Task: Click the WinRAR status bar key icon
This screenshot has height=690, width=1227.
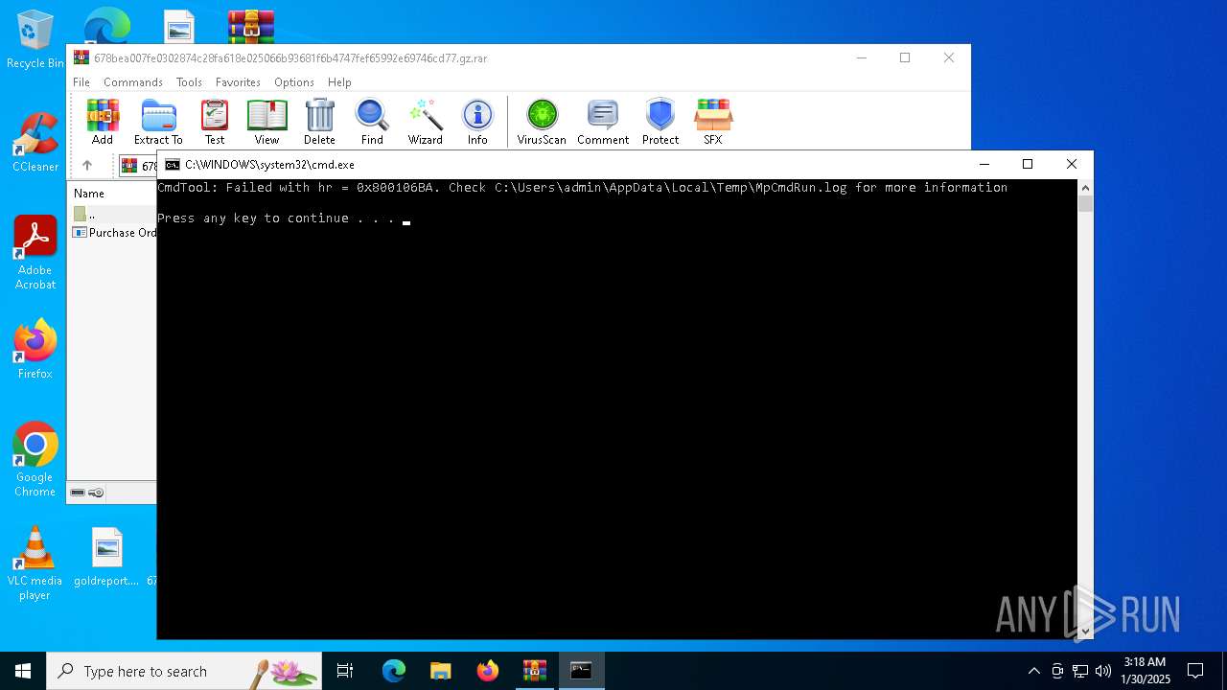Action: point(96,493)
